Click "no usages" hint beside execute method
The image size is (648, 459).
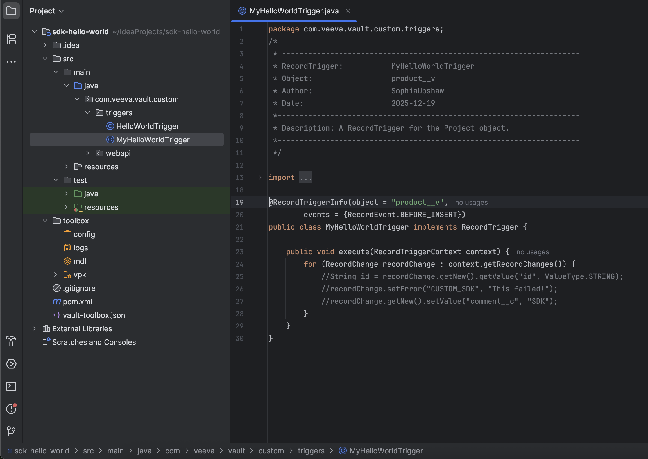click(533, 252)
